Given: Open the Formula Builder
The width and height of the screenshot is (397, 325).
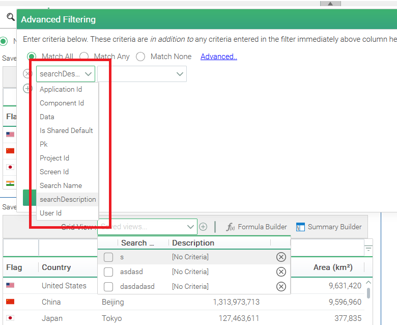Looking at the screenshot, I should point(257,227).
